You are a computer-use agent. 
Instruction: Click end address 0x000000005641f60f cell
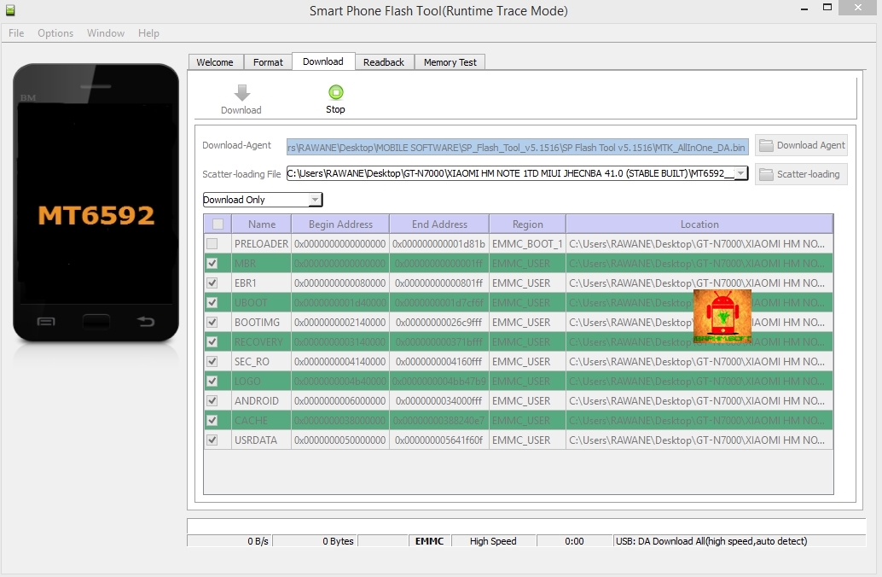[x=439, y=440]
